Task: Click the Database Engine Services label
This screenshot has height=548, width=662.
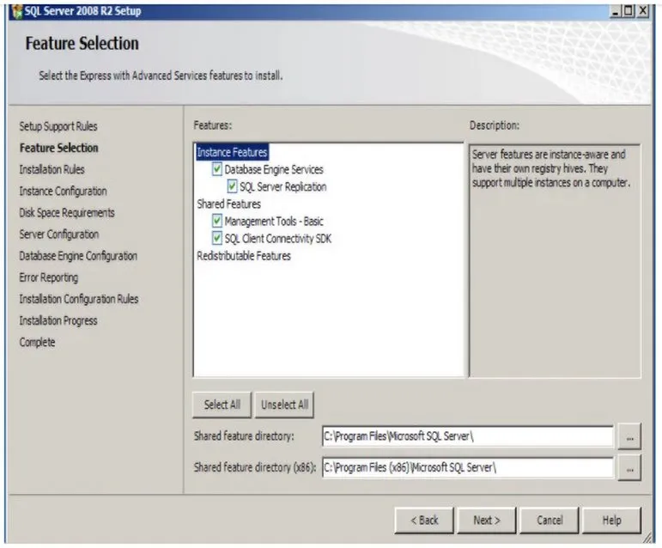Action: 274,169
